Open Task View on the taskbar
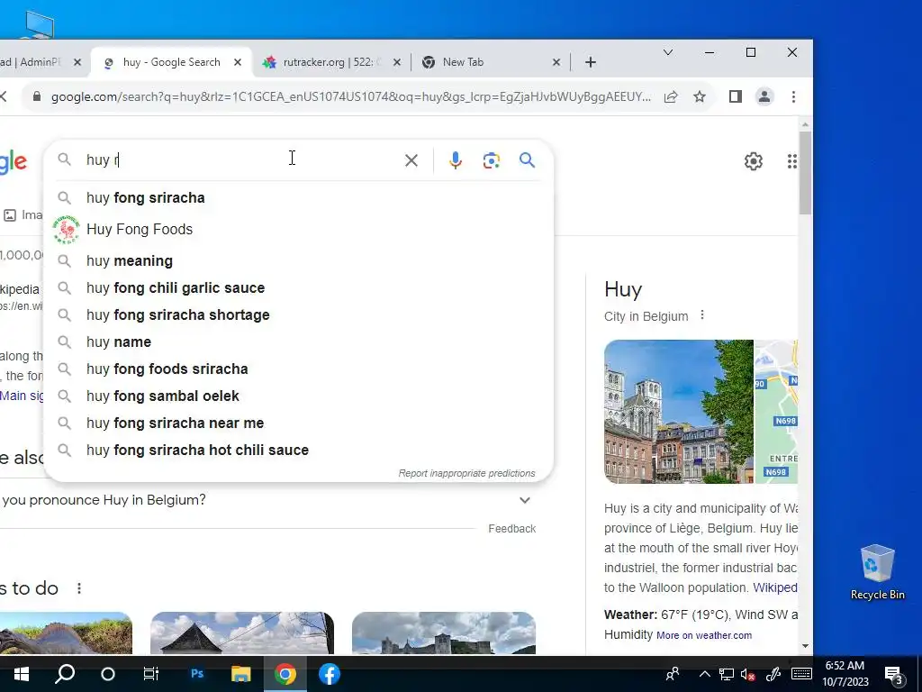922x692 pixels. tap(151, 674)
